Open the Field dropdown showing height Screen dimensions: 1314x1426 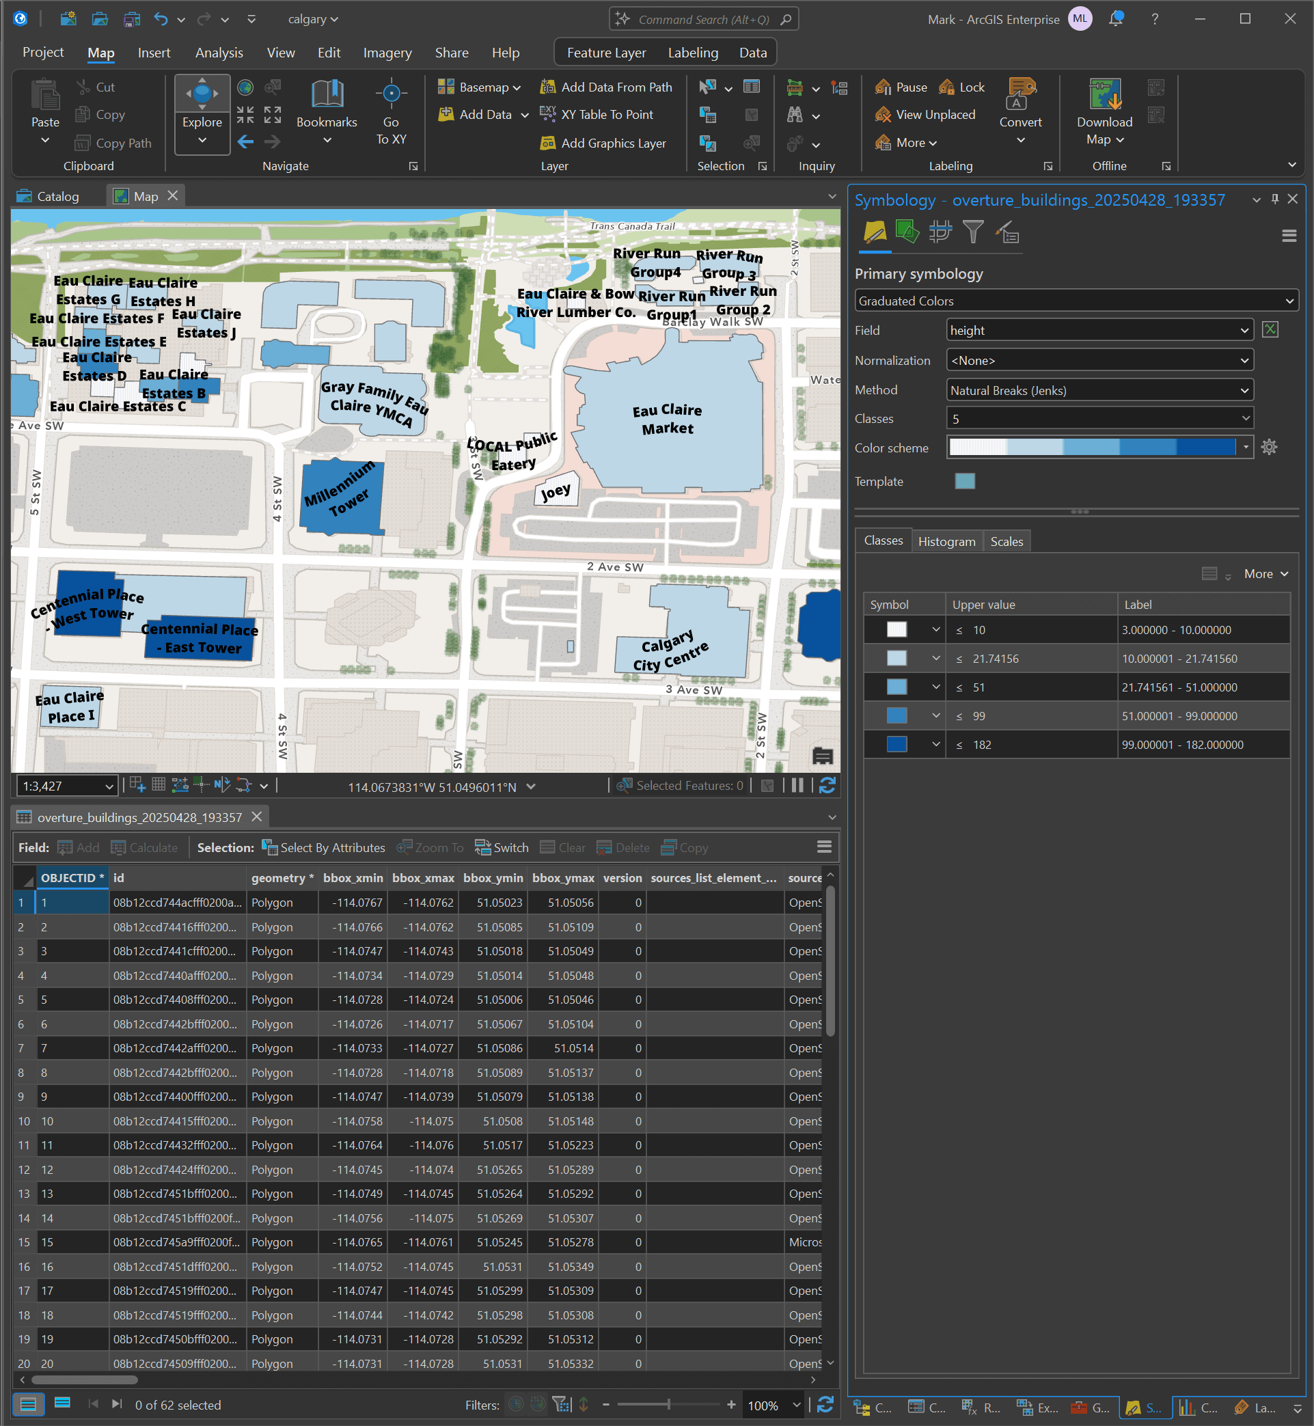1099,330
